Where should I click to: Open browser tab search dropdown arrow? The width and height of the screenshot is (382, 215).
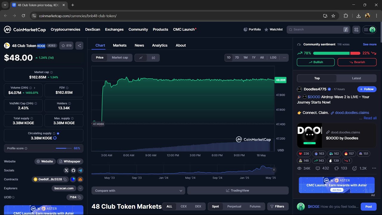pos(5,5)
